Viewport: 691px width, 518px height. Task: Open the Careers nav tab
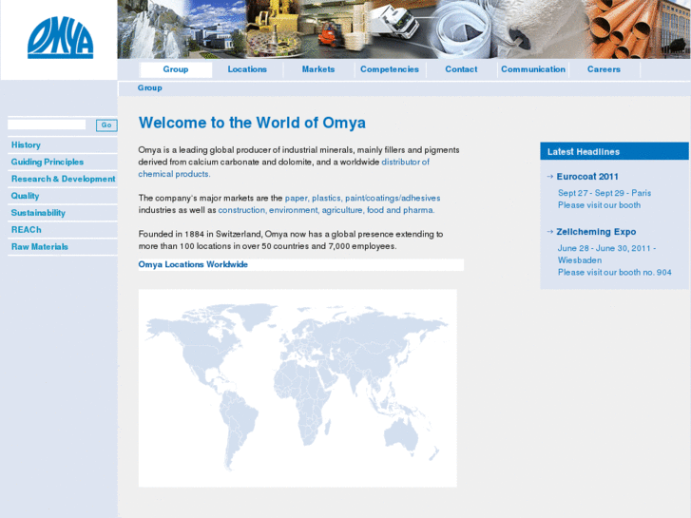click(x=604, y=69)
